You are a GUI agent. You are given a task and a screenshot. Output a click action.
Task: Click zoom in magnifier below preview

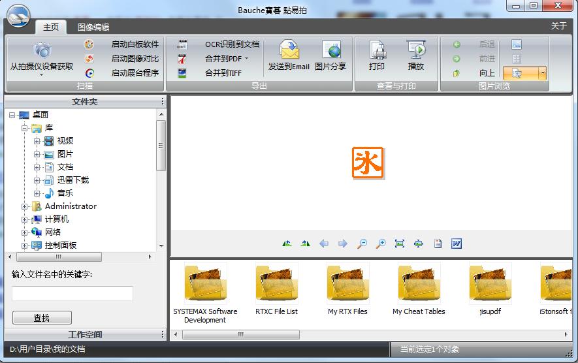point(381,244)
